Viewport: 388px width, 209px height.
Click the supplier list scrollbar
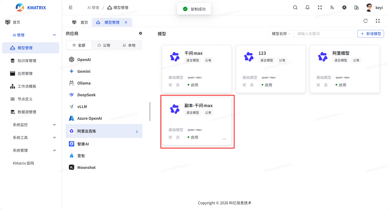point(150,111)
